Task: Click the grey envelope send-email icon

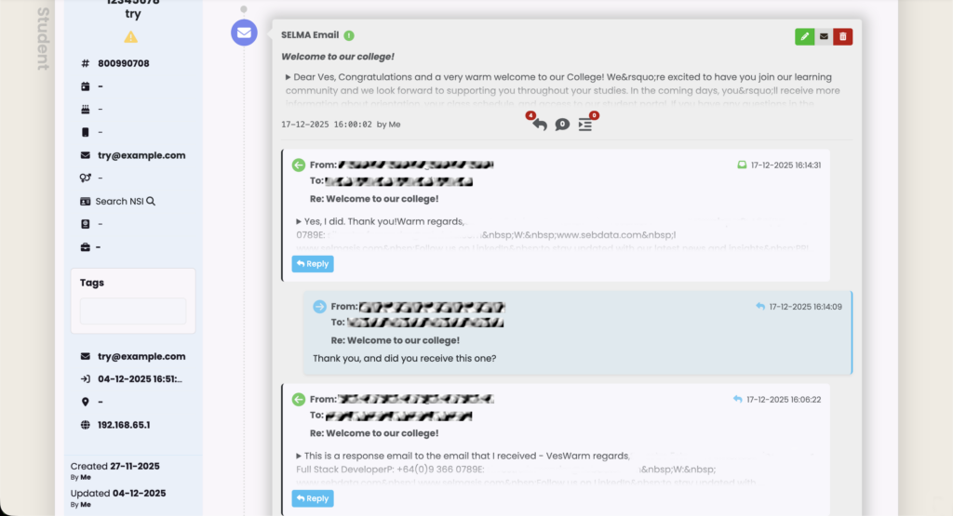Action: tap(824, 36)
